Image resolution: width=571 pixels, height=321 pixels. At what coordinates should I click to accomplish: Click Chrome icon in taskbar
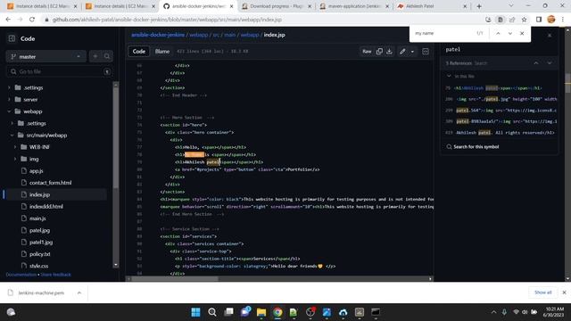[x=277, y=312]
